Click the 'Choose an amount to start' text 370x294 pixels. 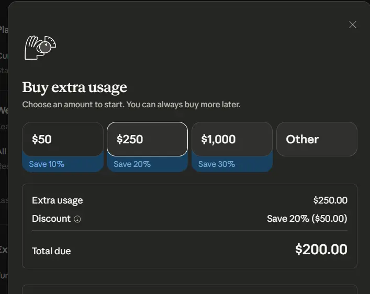(131, 105)
